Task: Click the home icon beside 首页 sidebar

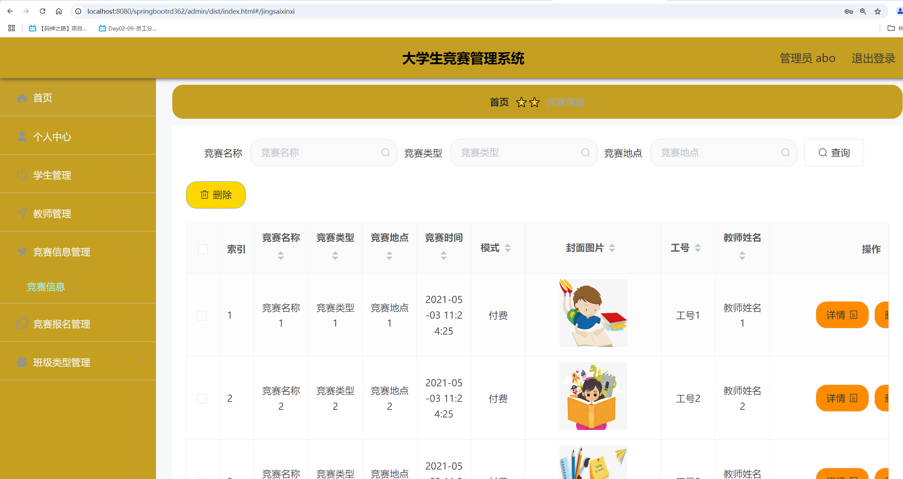Action: (22, 98)
